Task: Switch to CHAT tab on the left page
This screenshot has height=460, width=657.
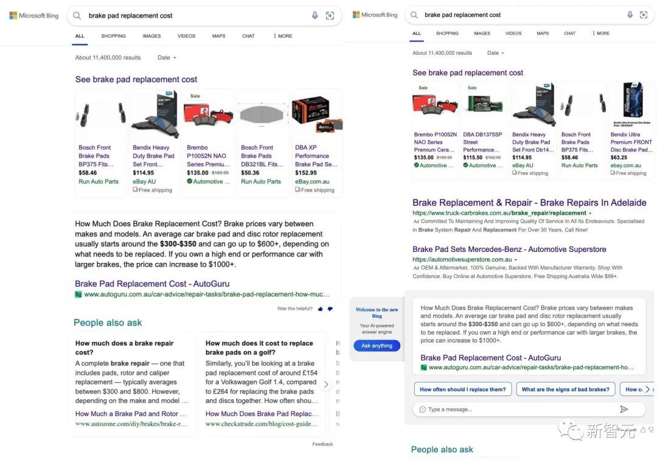Action: [x=248, y=36]
